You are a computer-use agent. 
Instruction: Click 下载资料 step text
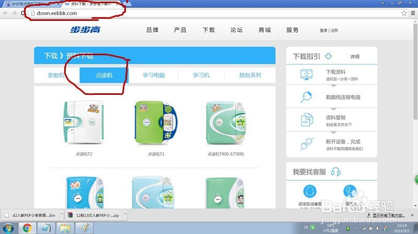(336, 72)
